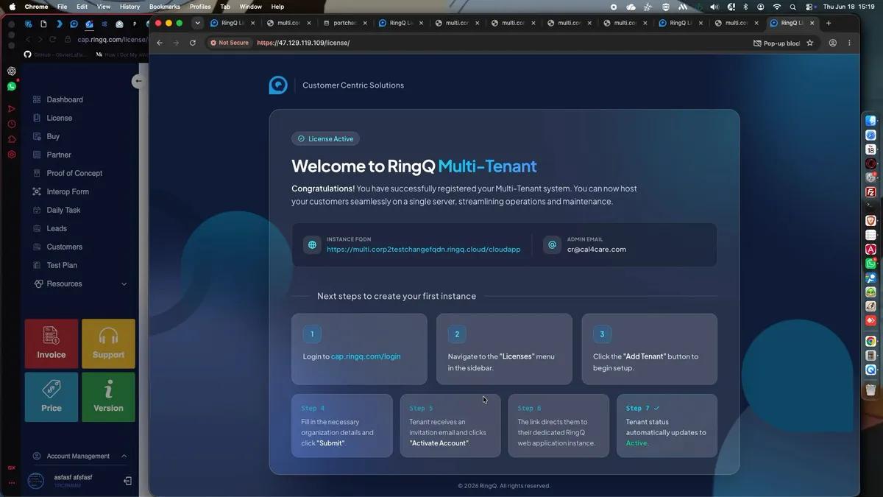
Task: Click the logout icon beside asfasf afsfasf
Action: click(127, 481)
